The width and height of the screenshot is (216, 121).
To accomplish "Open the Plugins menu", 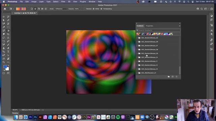I will [x=83, y=2].
